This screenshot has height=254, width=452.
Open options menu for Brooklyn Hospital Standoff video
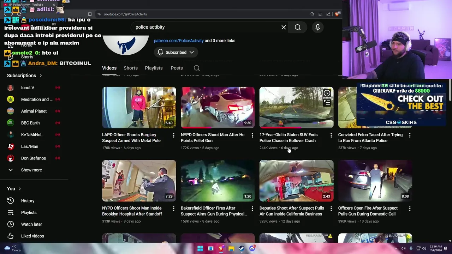173,208
